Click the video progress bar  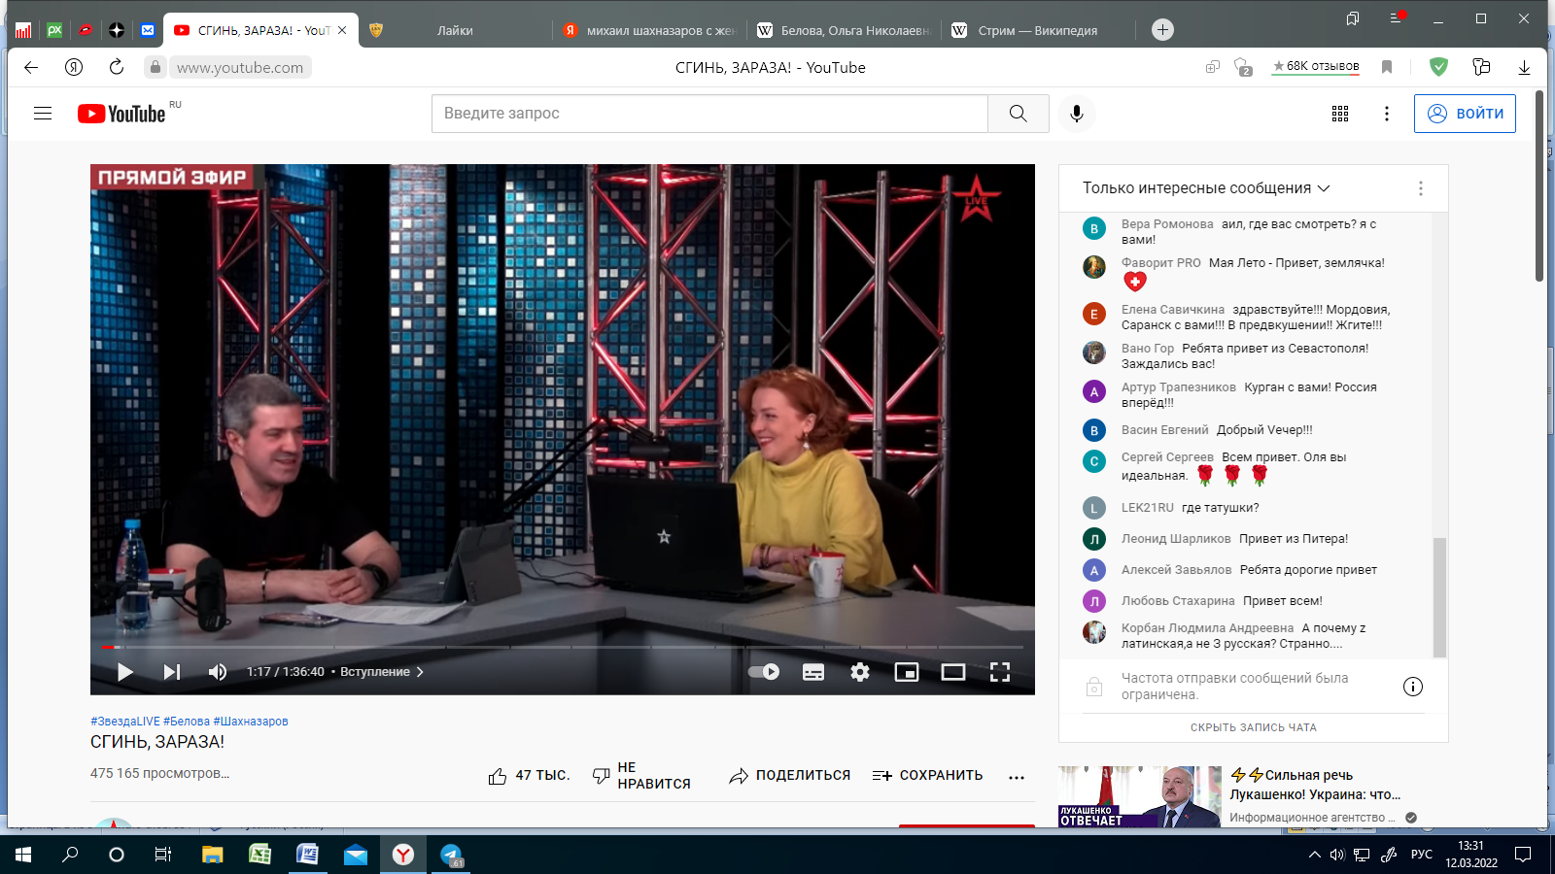coord(564,647)
